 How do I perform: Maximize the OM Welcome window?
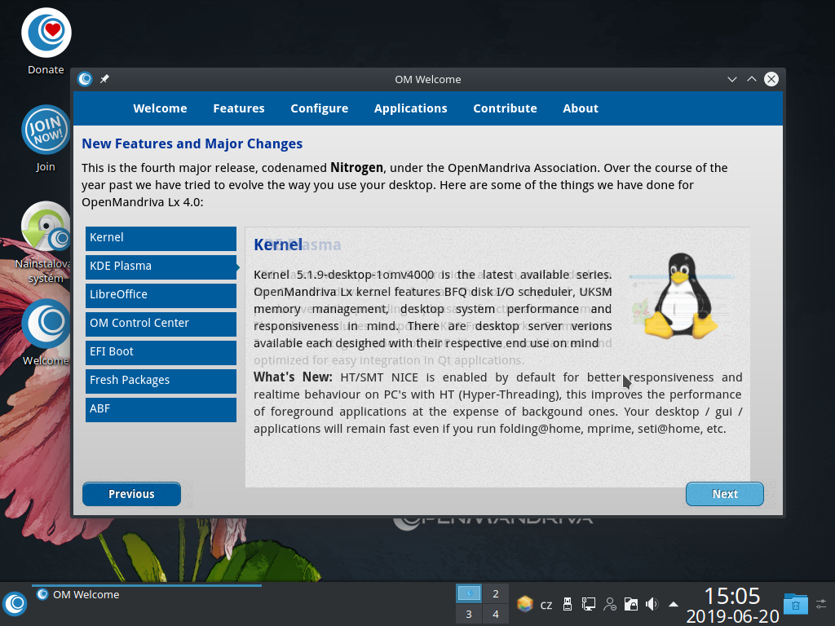point(752,79)
